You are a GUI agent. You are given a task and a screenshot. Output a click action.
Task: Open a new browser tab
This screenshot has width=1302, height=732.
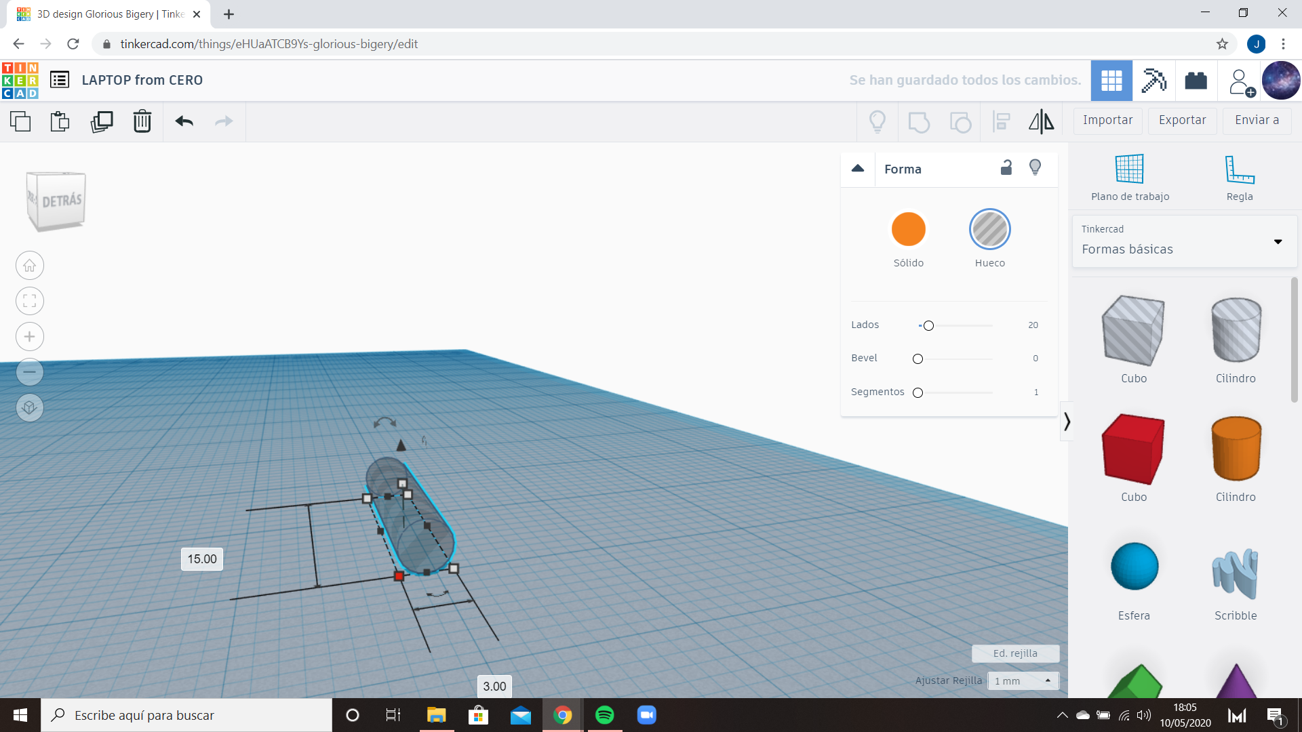[x=229, y=14]
